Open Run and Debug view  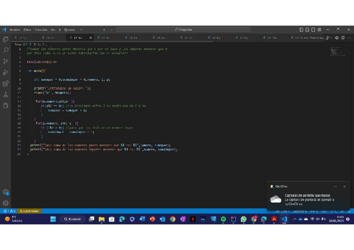(5, 73)
